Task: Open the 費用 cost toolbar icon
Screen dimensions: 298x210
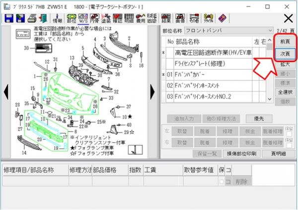Action: (x=141, y=18)
